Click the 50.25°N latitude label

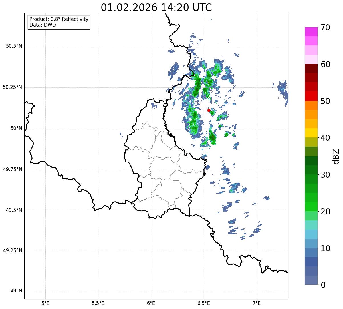pyautogui.click(x=13, y=87)
